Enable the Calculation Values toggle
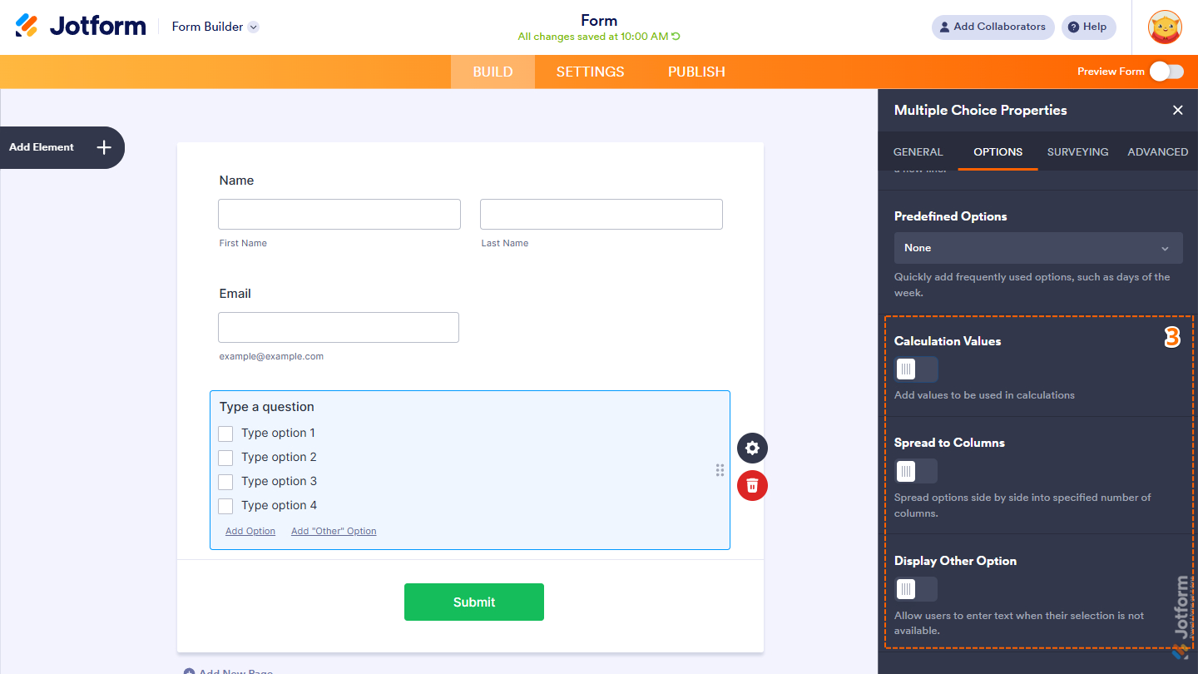The image size is (1198, 674). tap(916, 369)
